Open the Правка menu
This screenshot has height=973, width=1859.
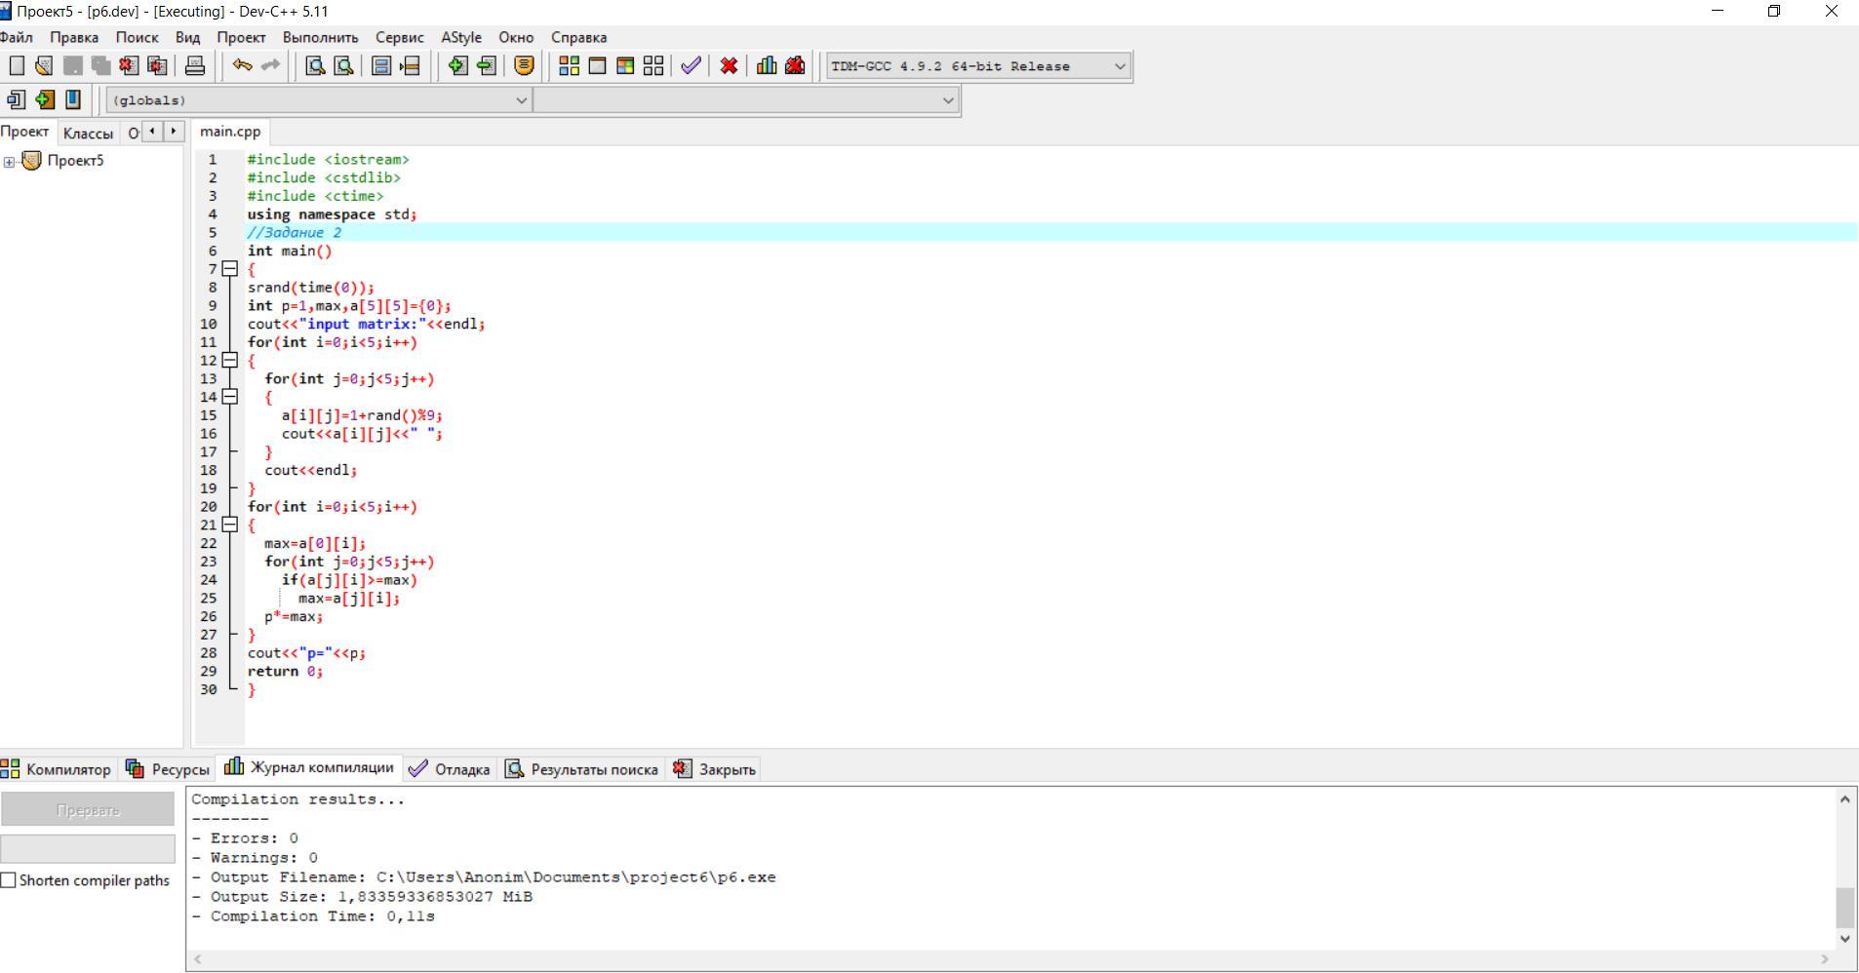[x=74, y=37]
